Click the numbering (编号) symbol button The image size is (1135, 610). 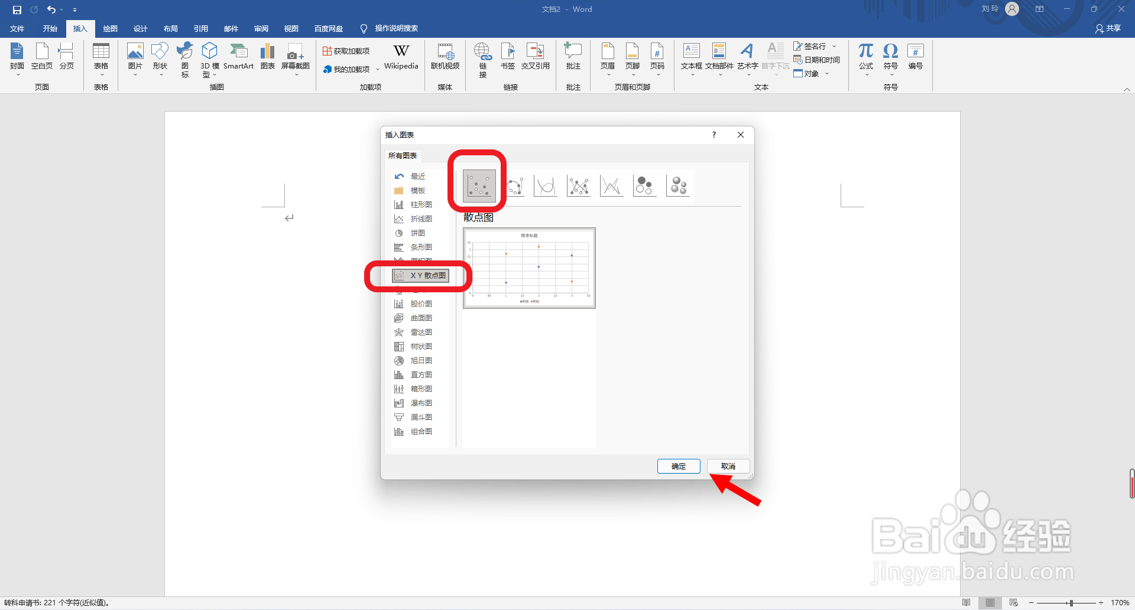coord(916,57)
